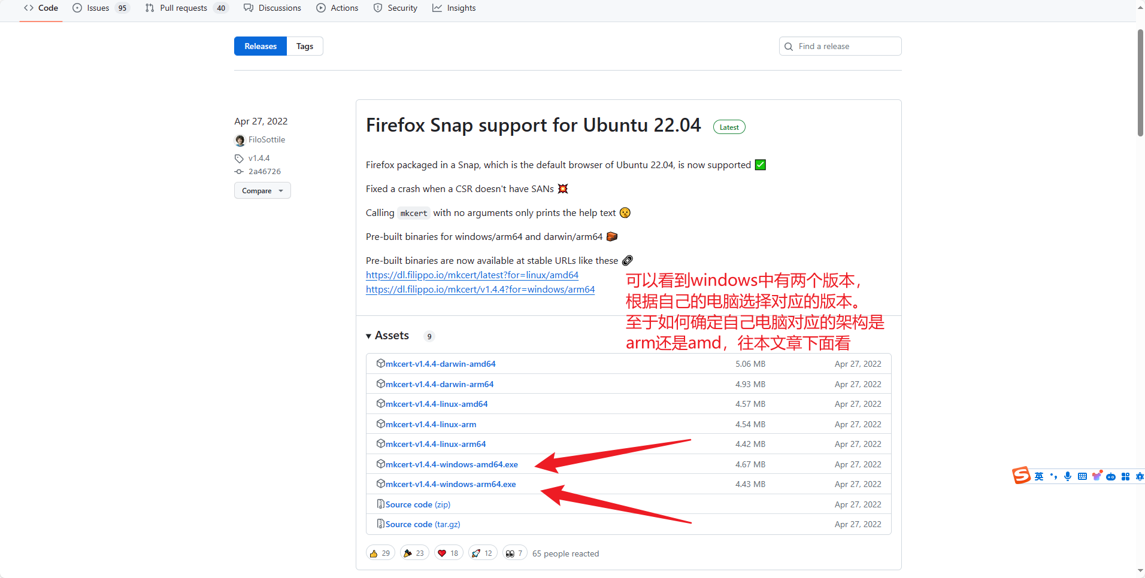Click the Sogou input method logo
The height and width of the screenshot is (578, 1145).
pyautogui.click(x=1021, y=476)
